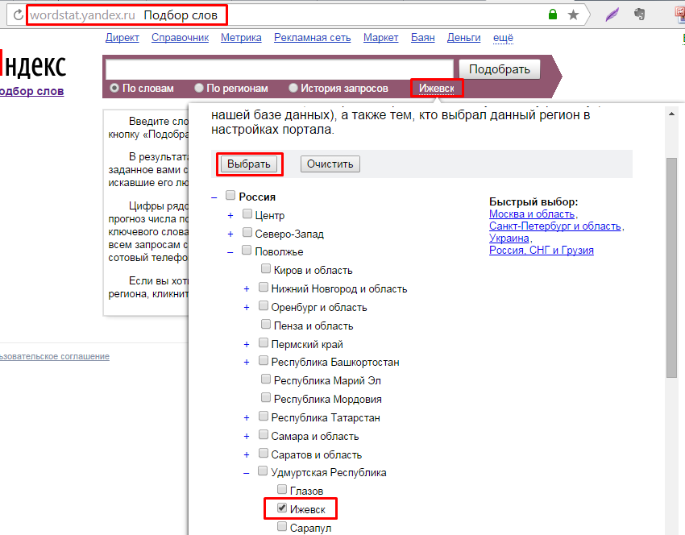This screenshot has width=685, height=535.
Task: Check the Сарапул checkbox
Action: point(282,526)
